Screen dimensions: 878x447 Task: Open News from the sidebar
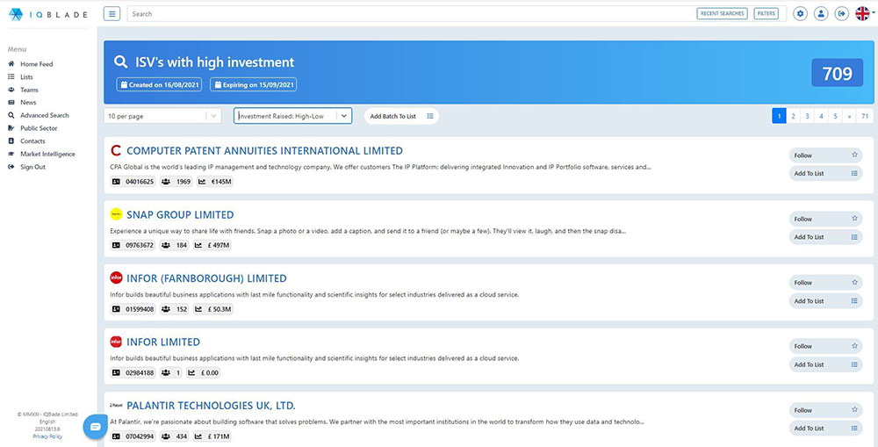(28, 103)
